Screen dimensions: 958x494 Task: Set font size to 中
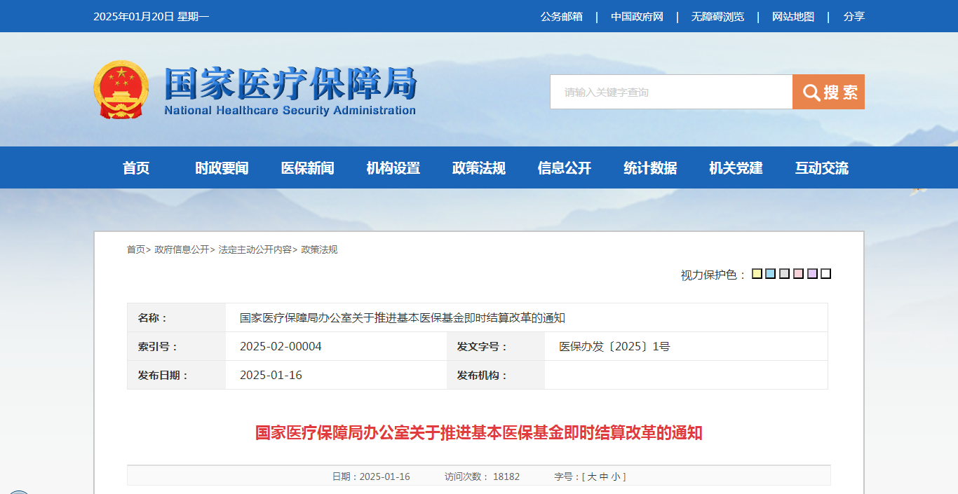pos(604,476)
